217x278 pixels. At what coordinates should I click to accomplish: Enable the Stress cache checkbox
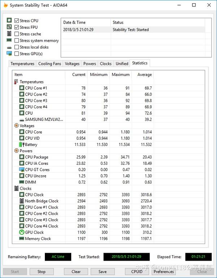point(17,34)
